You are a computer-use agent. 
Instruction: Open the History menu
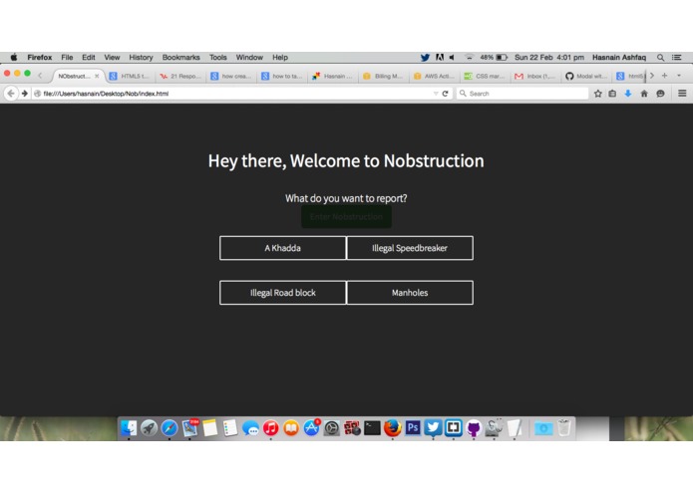pos(141,58)
